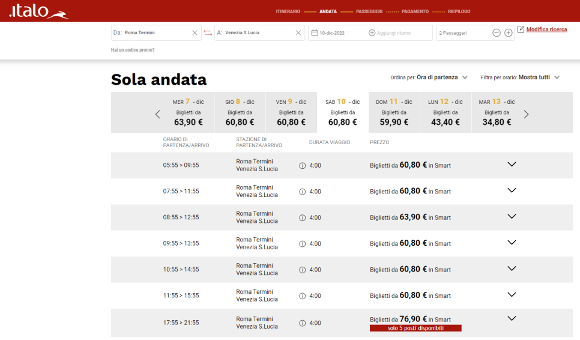Click the 05:55 > 09:55 departure time
580x340 pixels.
coord(181,165)
